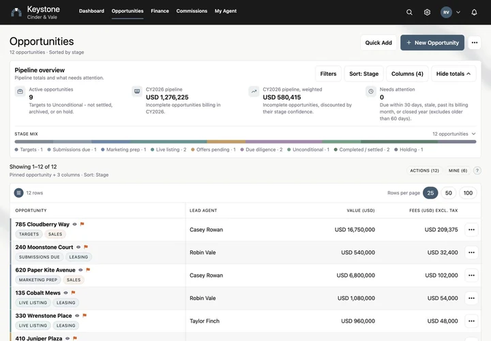Viewport: 491px width, 341px height.
Task: Click Completed / settled · 2 legend entry
Action: (361, 149)
